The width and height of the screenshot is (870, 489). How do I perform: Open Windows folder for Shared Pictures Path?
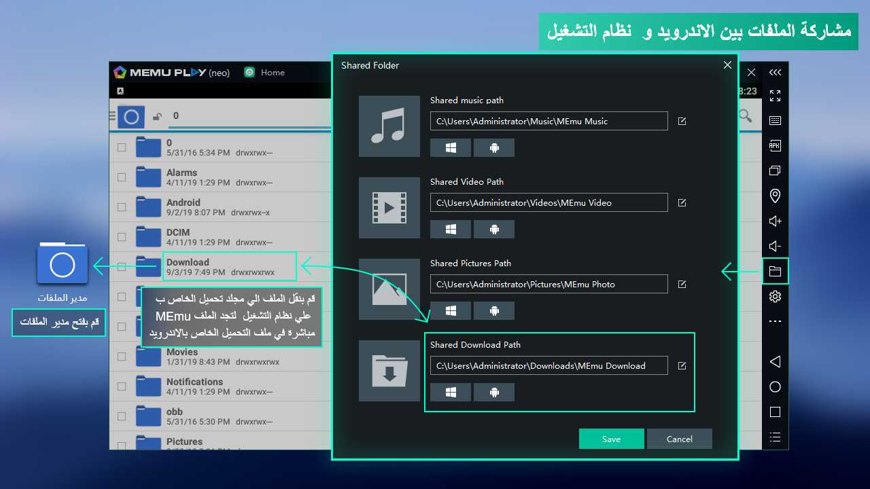point(451,310)
